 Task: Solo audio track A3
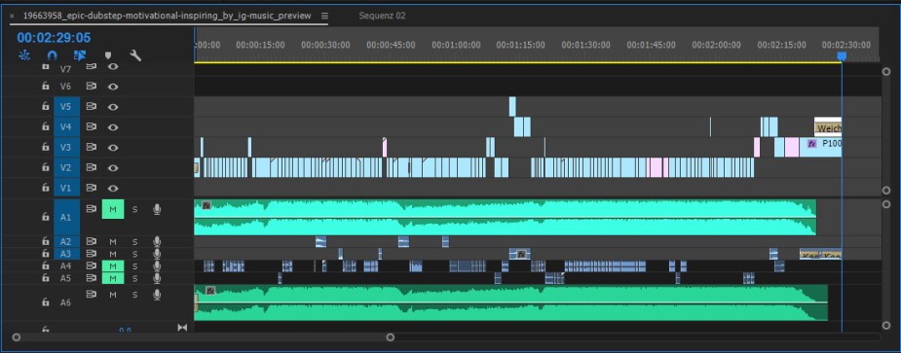135,254
